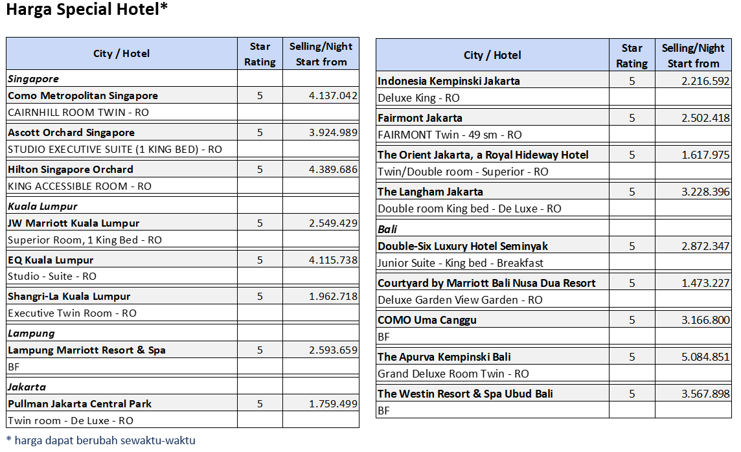Viewport: 741px width, 452px height.
Task: Select the Fairmont Jakarta price 2.502.418
Action: (705, 118)
